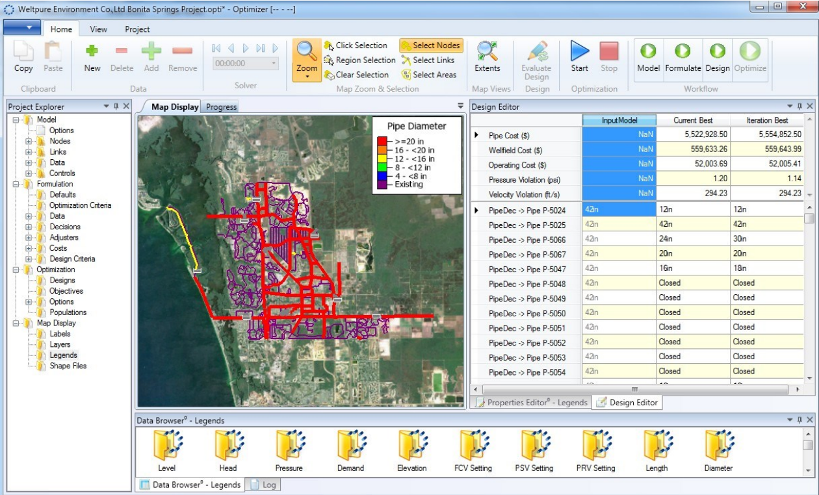Click the green New data icon
819x495 pixels.
(x=92, y=51)
